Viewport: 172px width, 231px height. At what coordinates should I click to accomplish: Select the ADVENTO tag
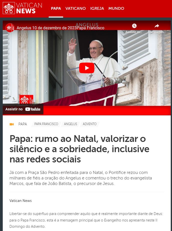pyautogui.click(x=90, y=124)
